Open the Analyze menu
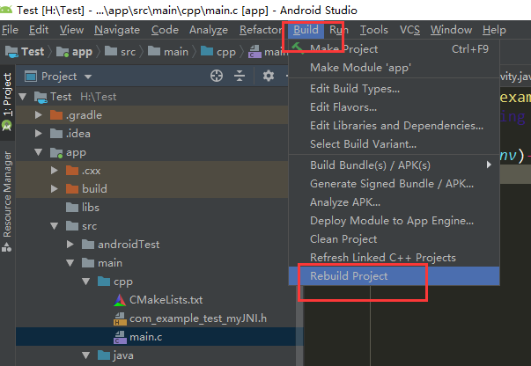The height and width of the screenshot is (366, 531). pos(209,30)
